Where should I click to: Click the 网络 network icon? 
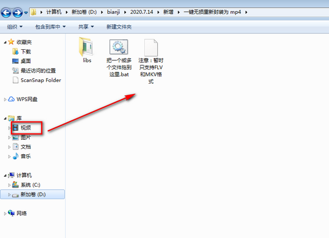[11, 213]
